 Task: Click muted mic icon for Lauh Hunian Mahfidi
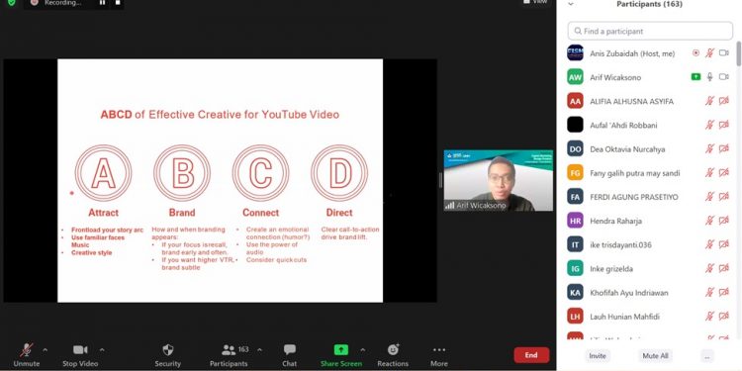709,317
